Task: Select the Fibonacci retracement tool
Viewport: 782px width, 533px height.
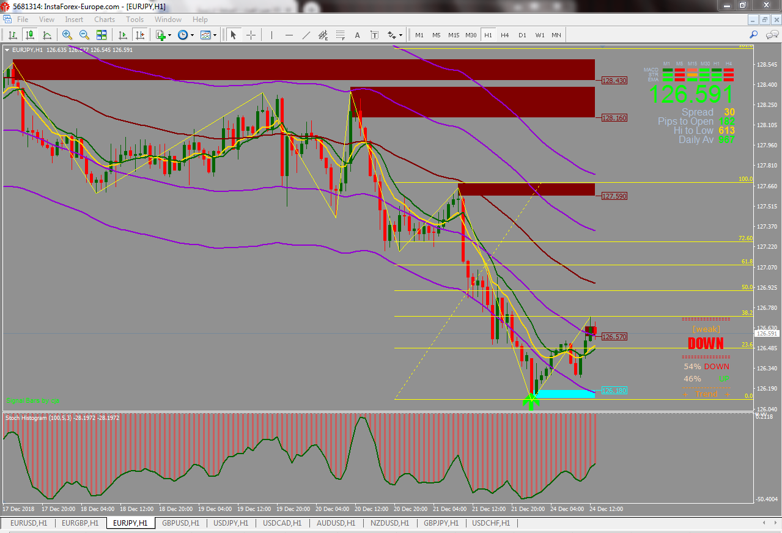Action: 341,35
